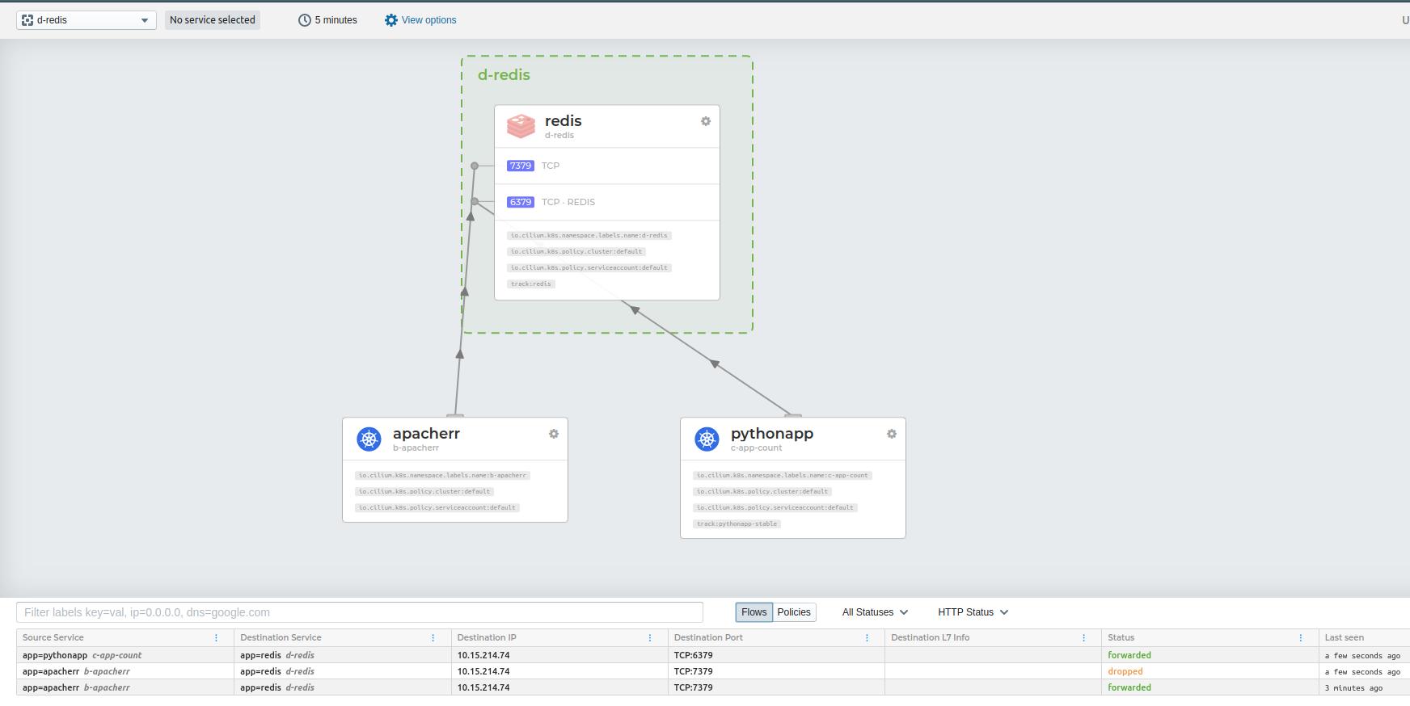Click the clock icon next to 5 minutes
Screen dimensions: 1410x706
(305, 20)
